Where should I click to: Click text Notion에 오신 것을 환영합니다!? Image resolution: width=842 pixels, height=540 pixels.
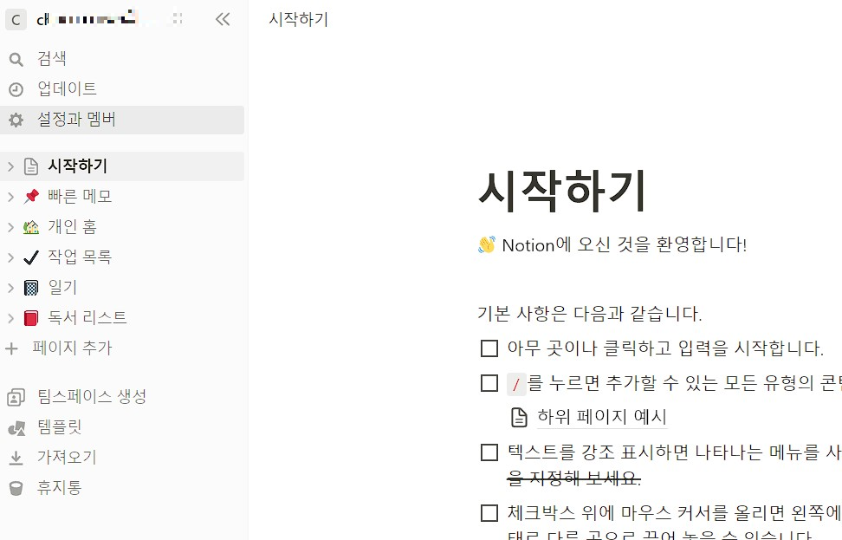(x=624, y=245)
